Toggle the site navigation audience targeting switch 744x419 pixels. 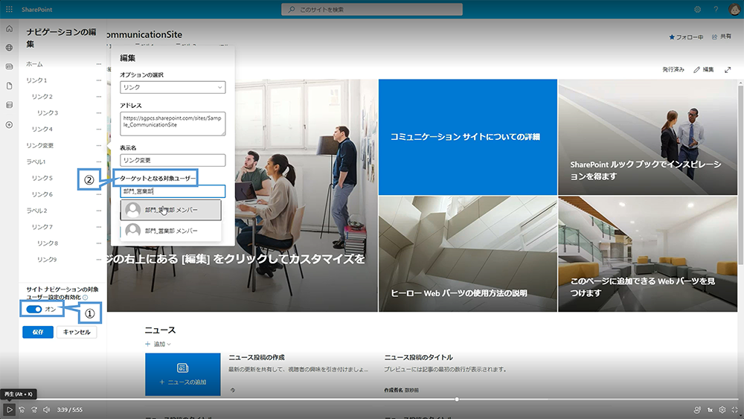click(33, 310)
